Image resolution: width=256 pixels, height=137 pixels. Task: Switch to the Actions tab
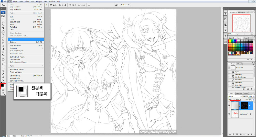click(x=239, y=64)
